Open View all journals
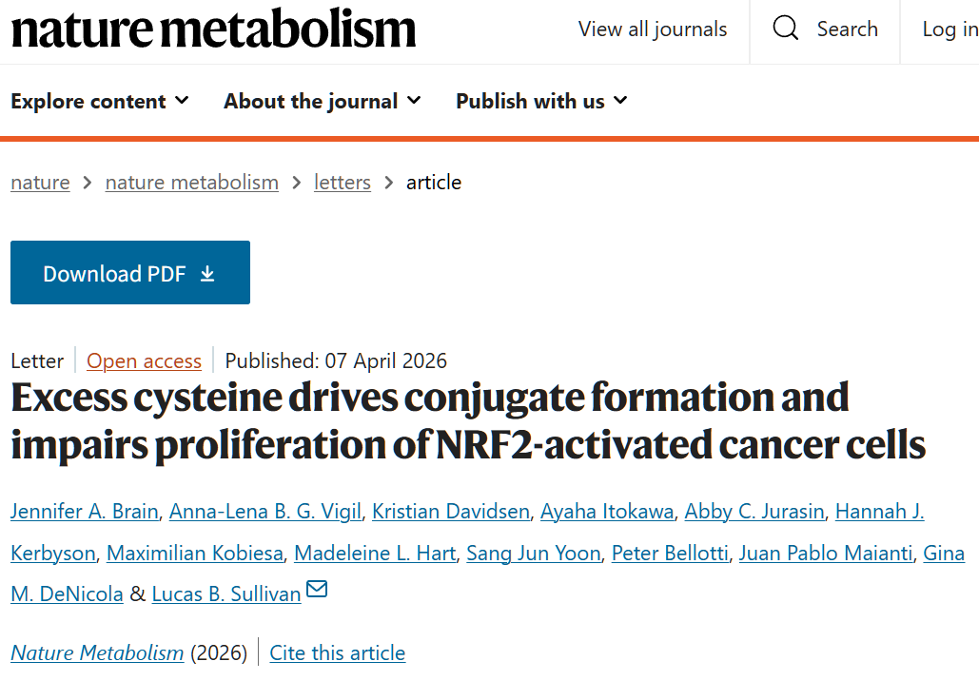The image size is (979, 681). [653, 29]
